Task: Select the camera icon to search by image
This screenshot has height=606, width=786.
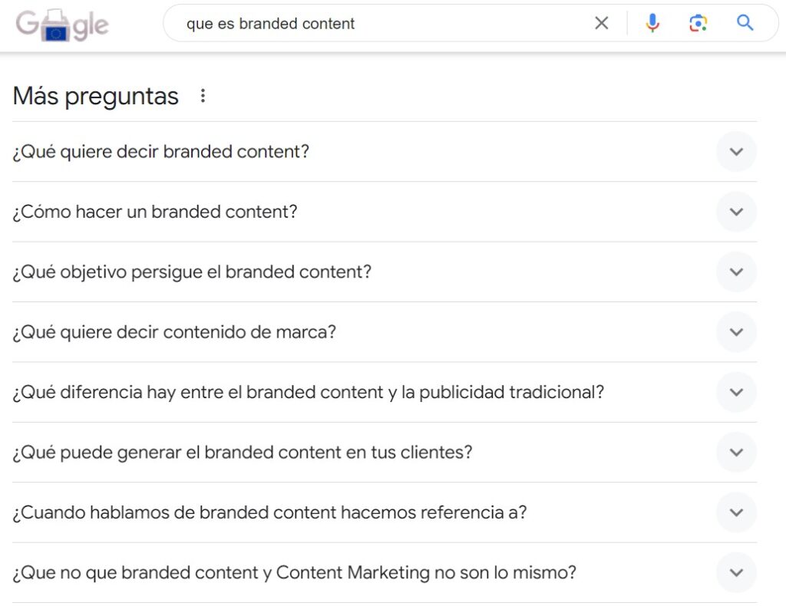Action: point(698,23)
